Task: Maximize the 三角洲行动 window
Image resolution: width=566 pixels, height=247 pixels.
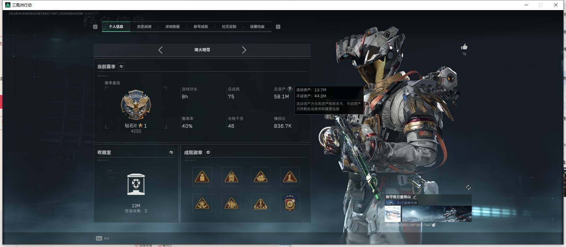Action: coord(541,5)
